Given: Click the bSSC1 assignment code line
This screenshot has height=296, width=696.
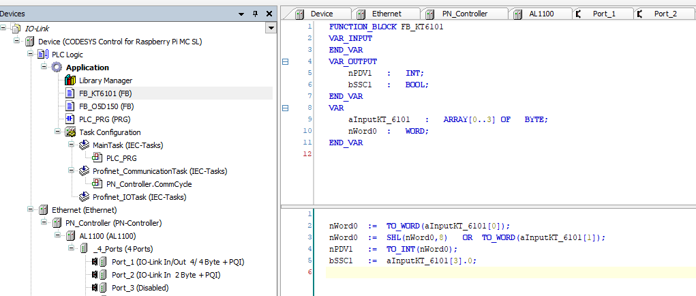Looking at the screenshot, I should [x=403, y=261].
